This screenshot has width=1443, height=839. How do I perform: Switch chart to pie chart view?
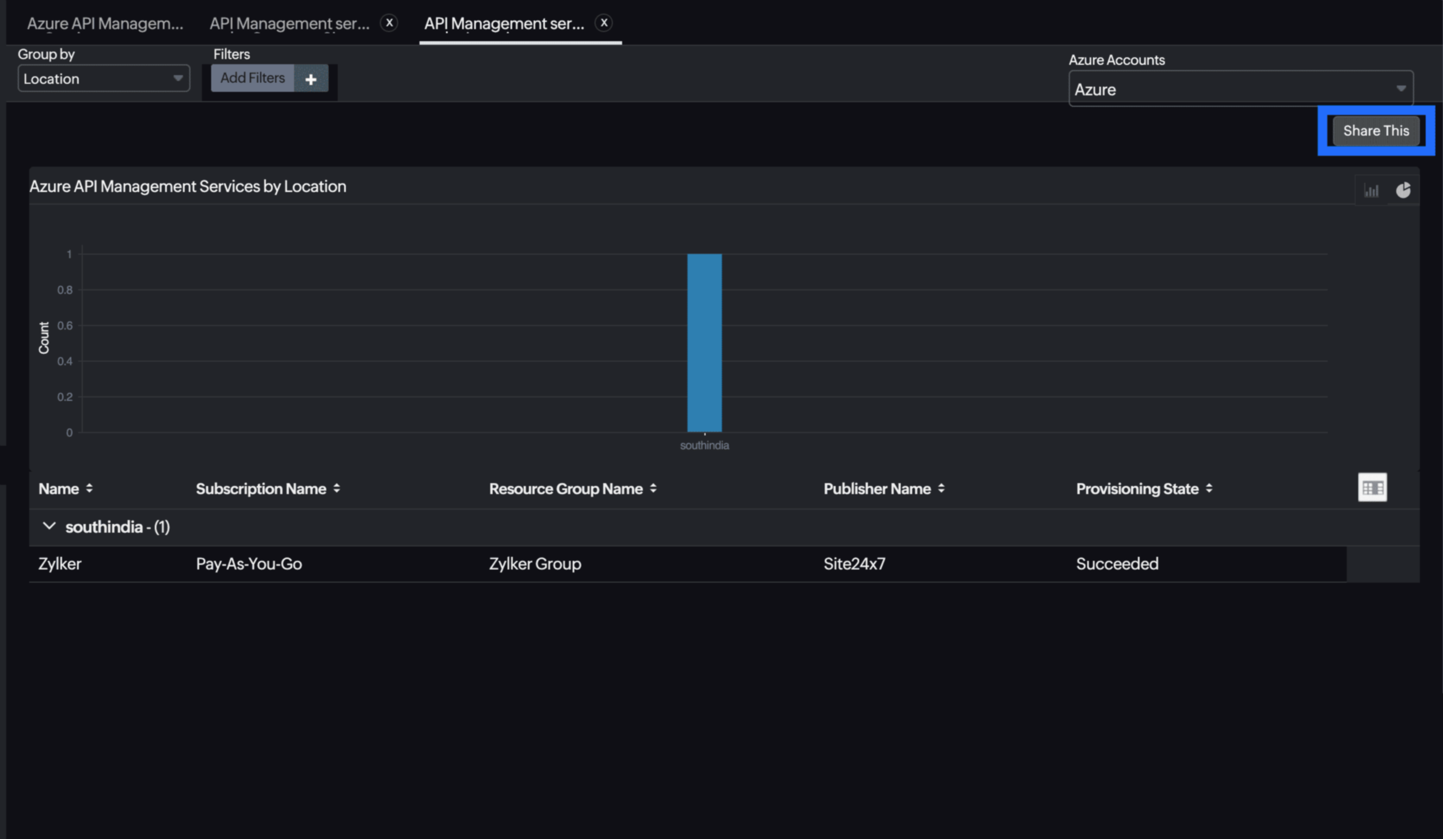tap(1404, 190)
